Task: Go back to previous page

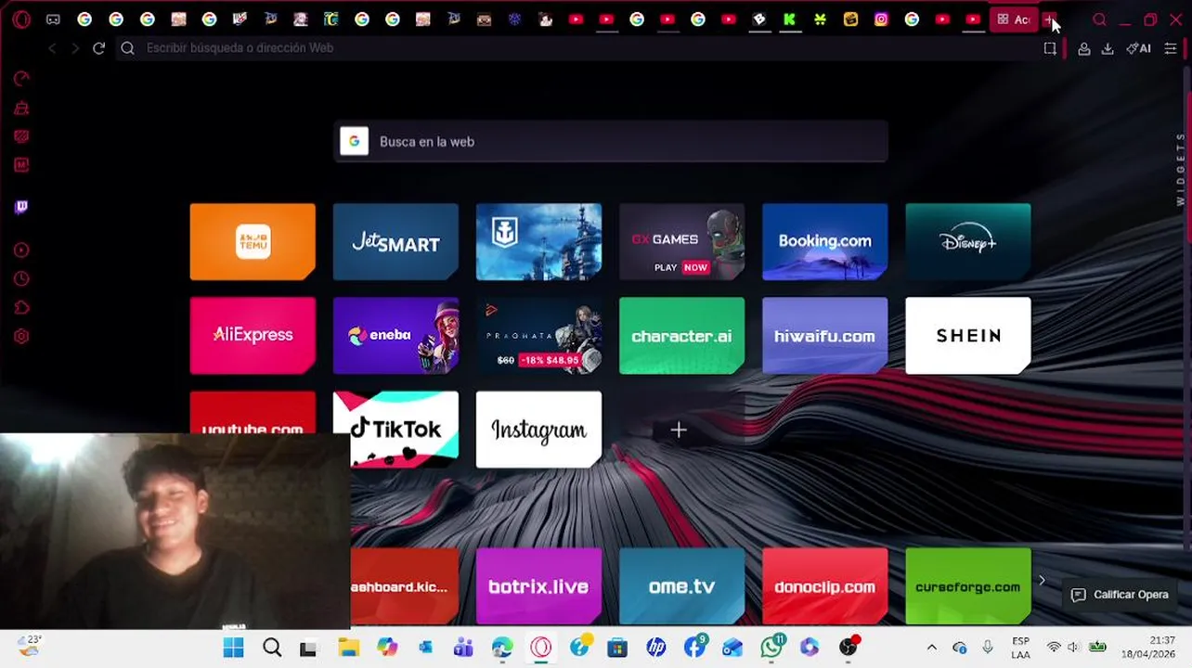Action: tap(52, 48)
